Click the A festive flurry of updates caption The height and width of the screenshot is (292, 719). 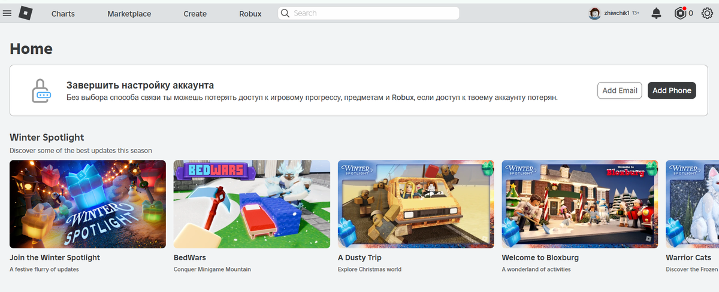44,269
